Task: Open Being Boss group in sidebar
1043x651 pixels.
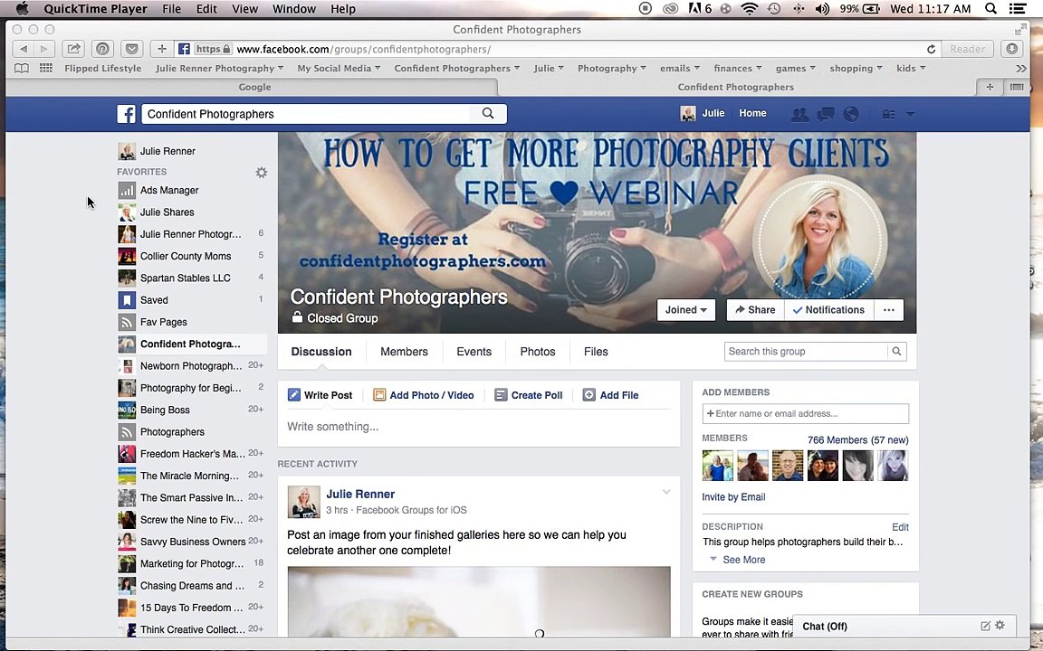Action: [x=192, y=410]
